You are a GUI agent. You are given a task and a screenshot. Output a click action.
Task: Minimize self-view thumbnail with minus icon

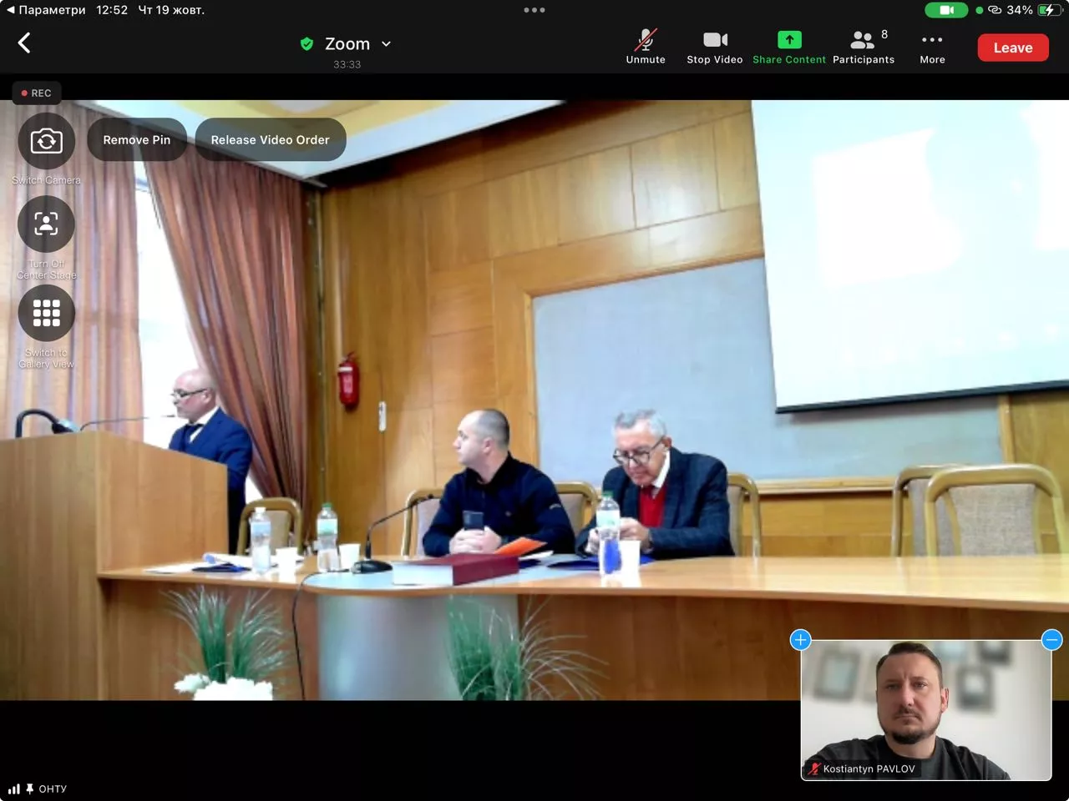1051,640
